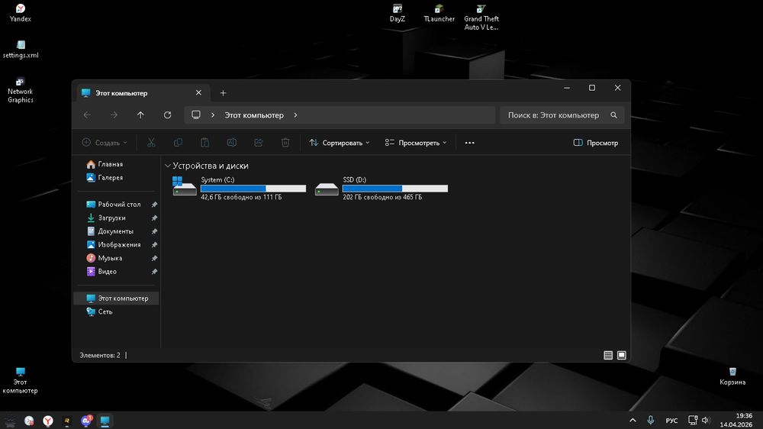This screenshot has height=429, width=763.
Task: Open System (C:) drive
Action: pyautogui.click(x=239, y=188)
